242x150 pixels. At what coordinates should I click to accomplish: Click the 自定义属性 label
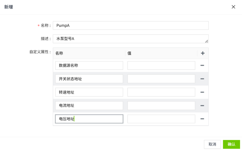(x=40, y=52)
